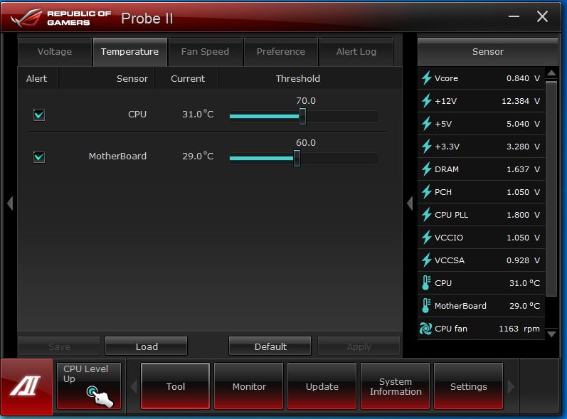
Task: Close the Probe II window
Action: [x=542, y=16]
